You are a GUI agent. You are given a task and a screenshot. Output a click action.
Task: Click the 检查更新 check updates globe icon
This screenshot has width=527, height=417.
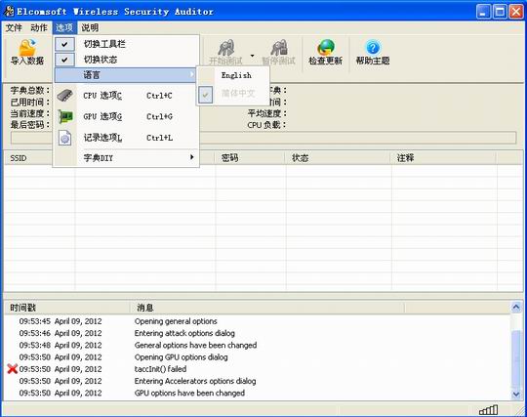coord(326,48)
